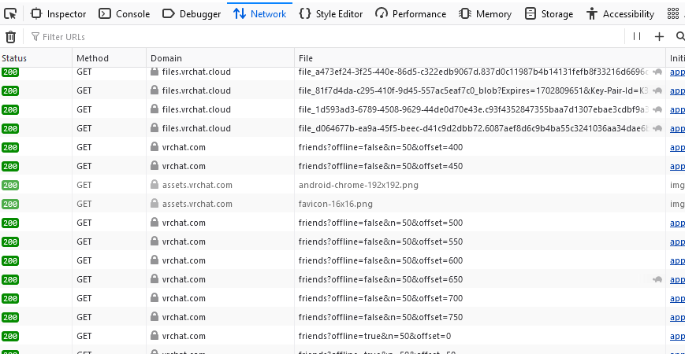The image size is (685, 354).
Task: Sort by File column header
Action: click(x=480, y=58)
